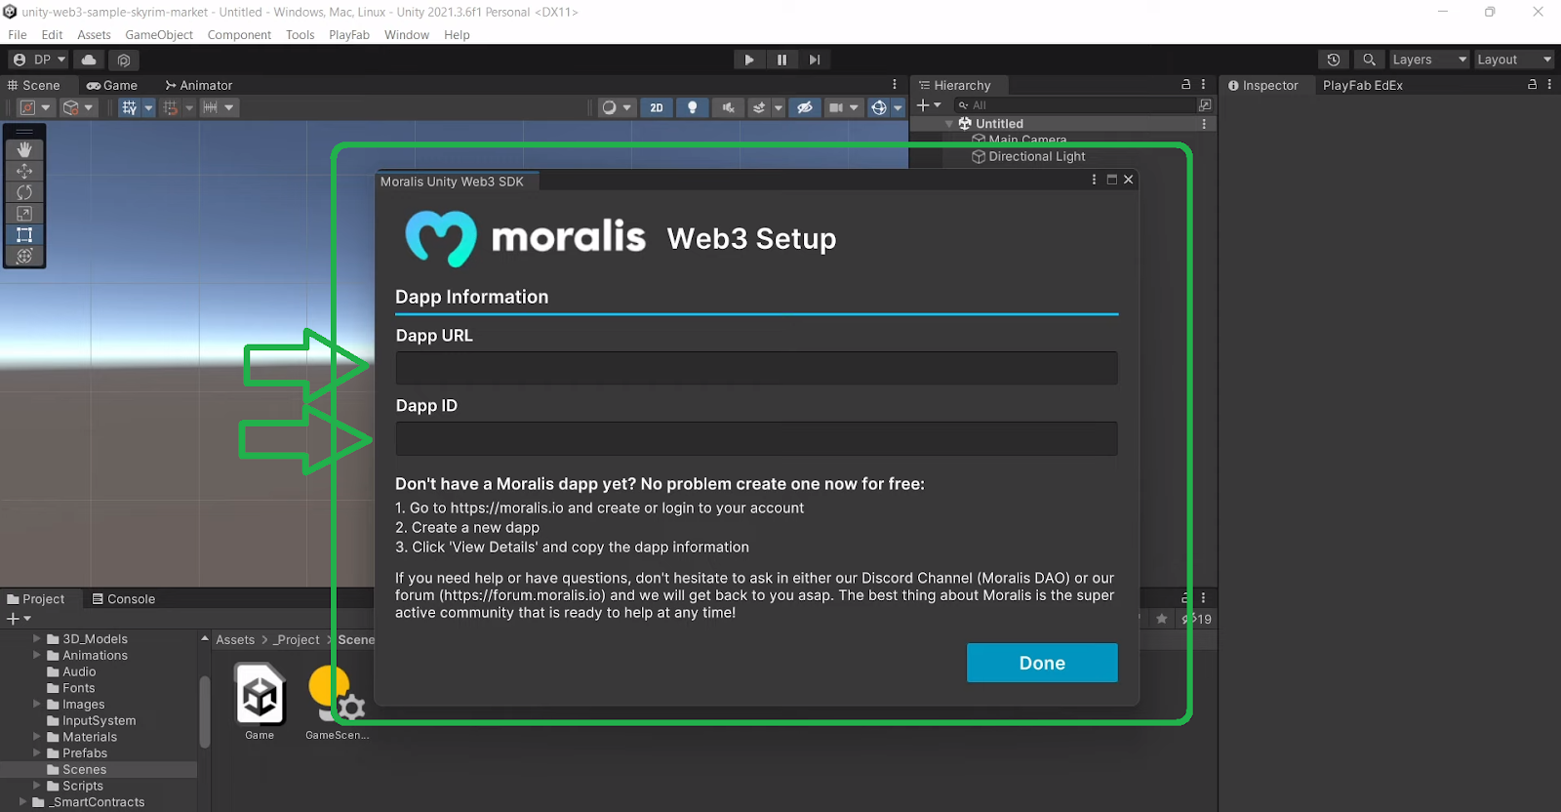Image resolution: width=1561 pixels, height=812 pixels.
Task: Select the Transform tool in scene tools
Action: coord(24,256)
